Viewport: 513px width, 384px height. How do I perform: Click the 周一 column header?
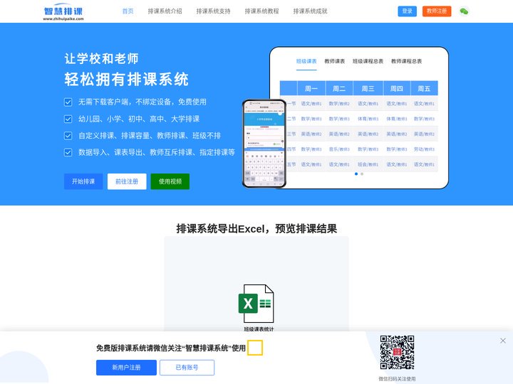[x=311, y=88]
